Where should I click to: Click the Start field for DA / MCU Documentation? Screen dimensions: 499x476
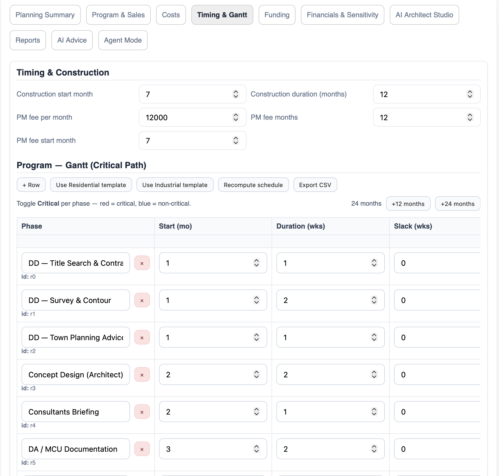213,449
